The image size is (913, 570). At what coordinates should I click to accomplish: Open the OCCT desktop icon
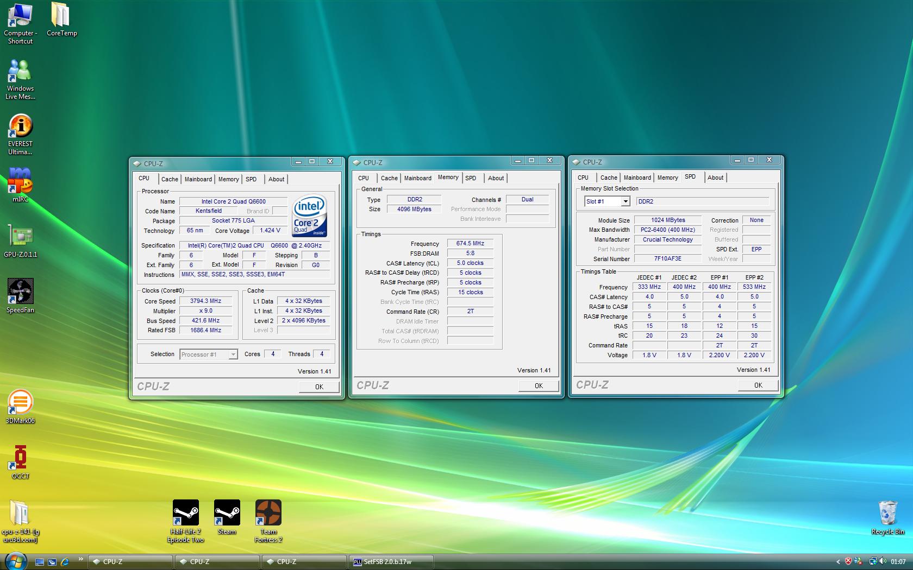tap(20, 462)
